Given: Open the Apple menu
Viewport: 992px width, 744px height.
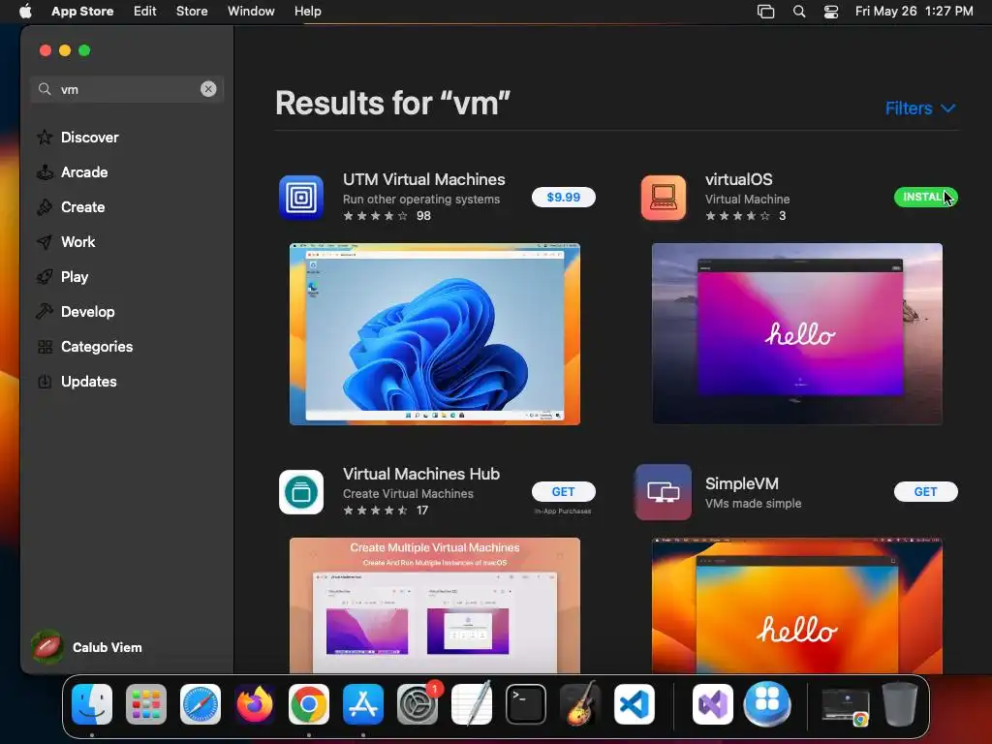Looking at the screenshot, I should pos(25,12).
